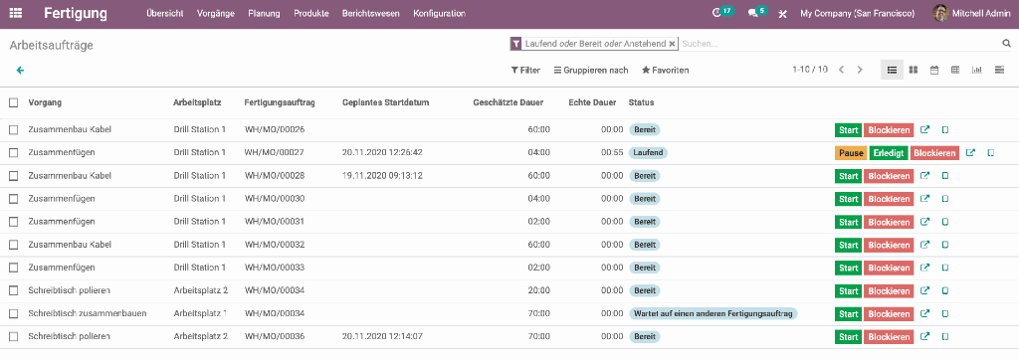Check the WH/MO/00026 row checkbox

click(x=14, y=130)
